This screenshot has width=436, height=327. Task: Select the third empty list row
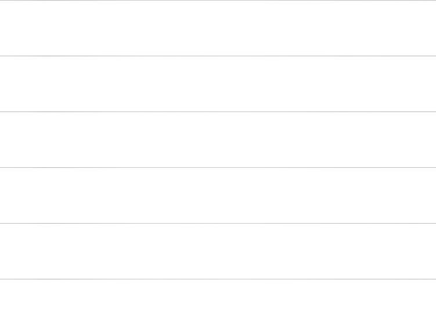218,139
